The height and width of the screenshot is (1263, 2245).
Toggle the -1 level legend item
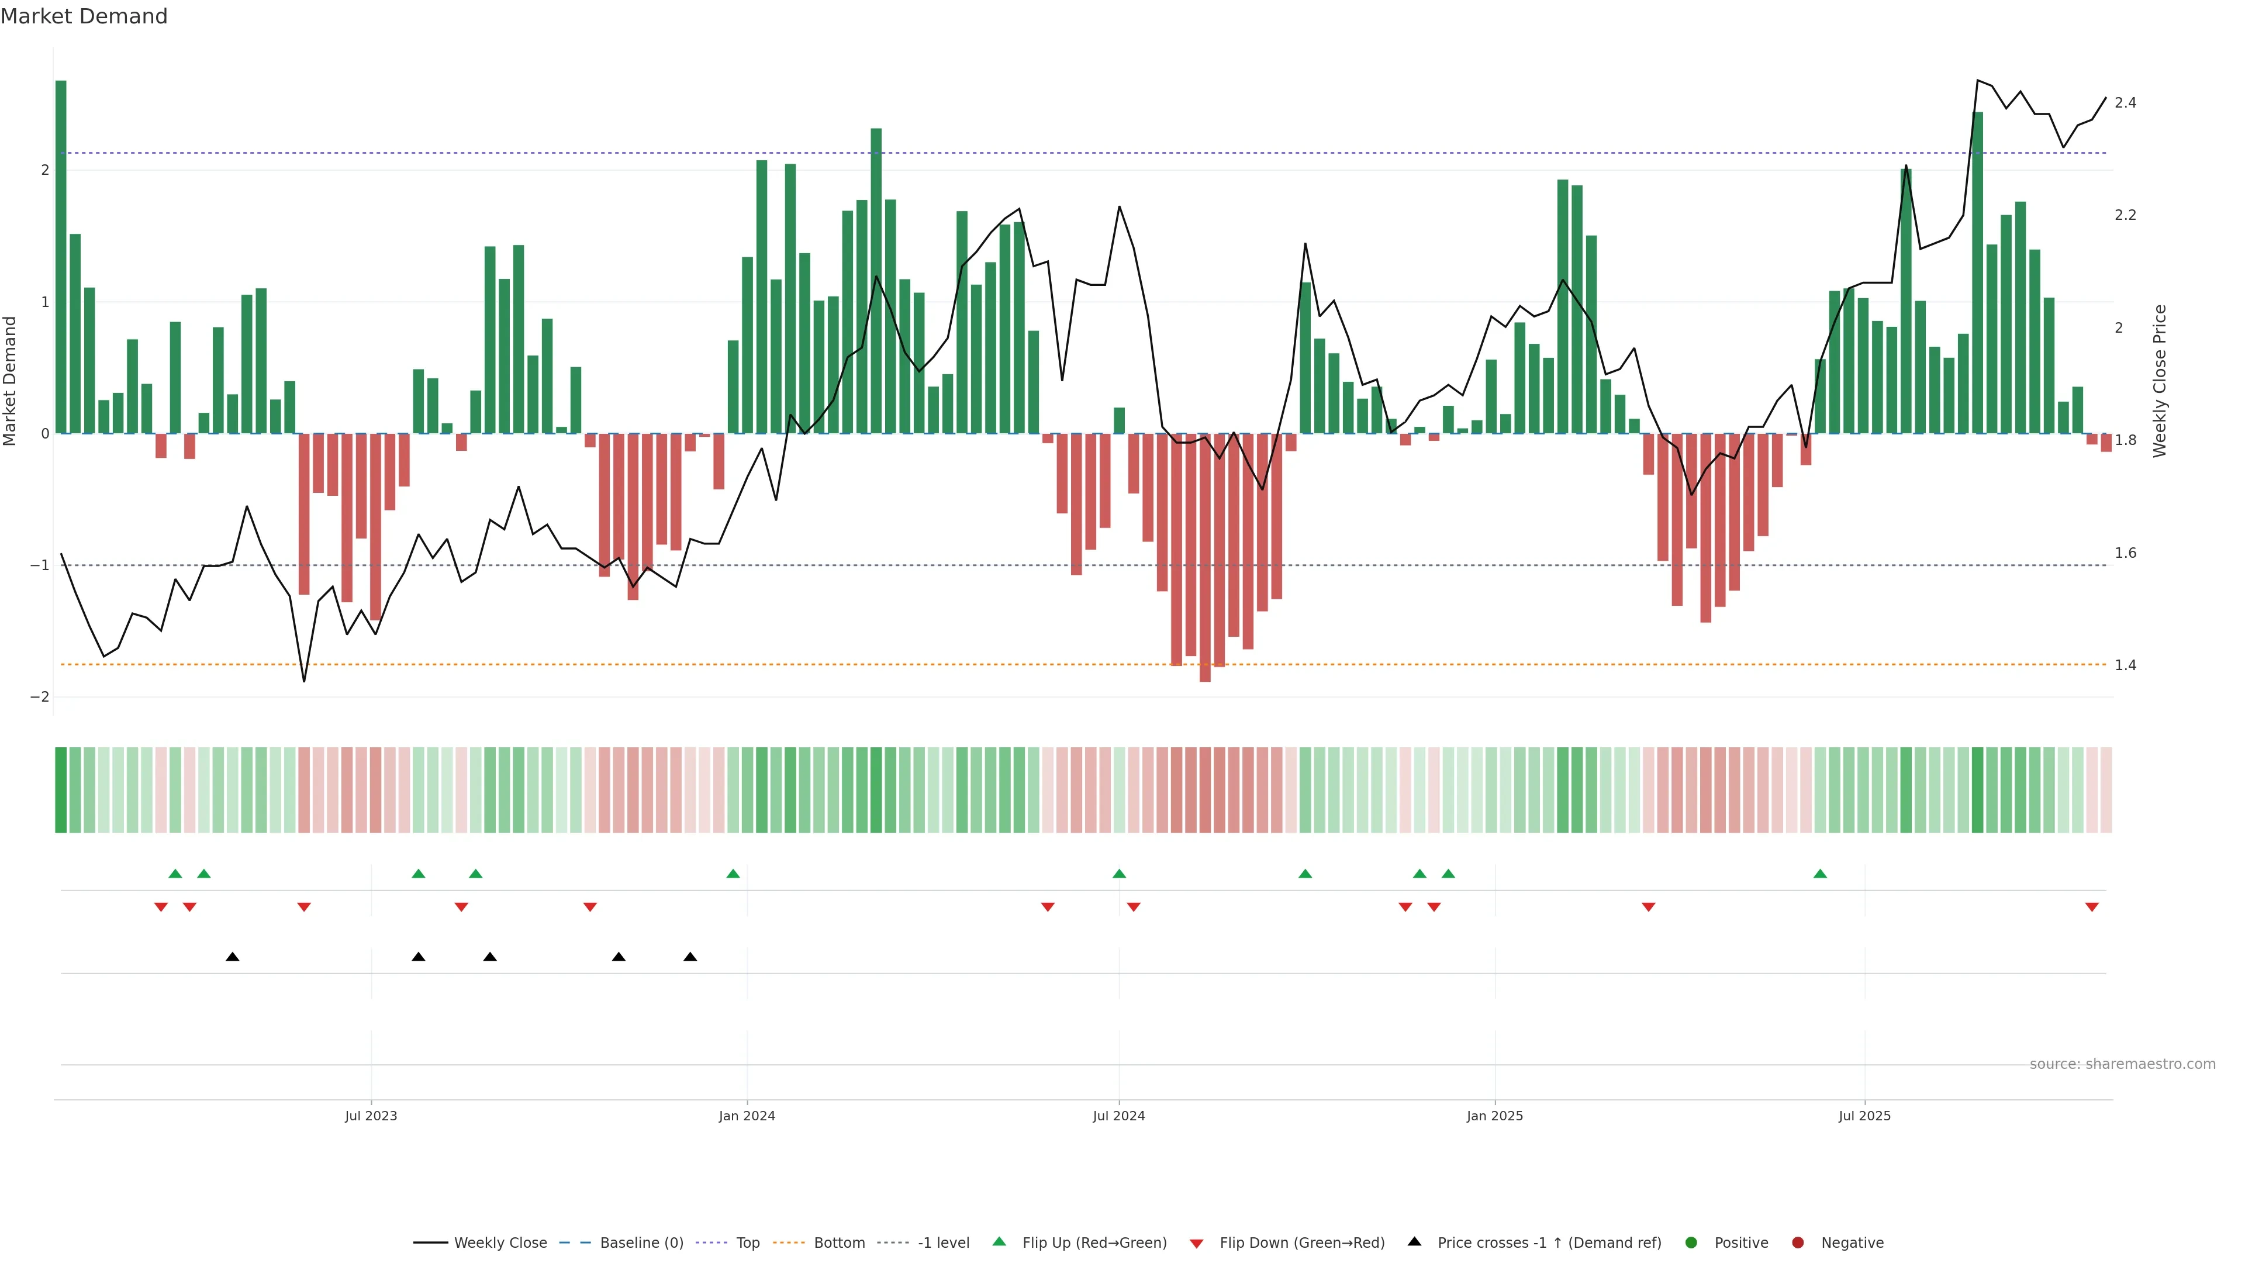(943, 1243)
